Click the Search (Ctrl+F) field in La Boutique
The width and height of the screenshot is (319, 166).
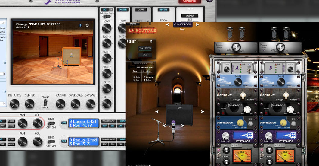tap(143, 64)
